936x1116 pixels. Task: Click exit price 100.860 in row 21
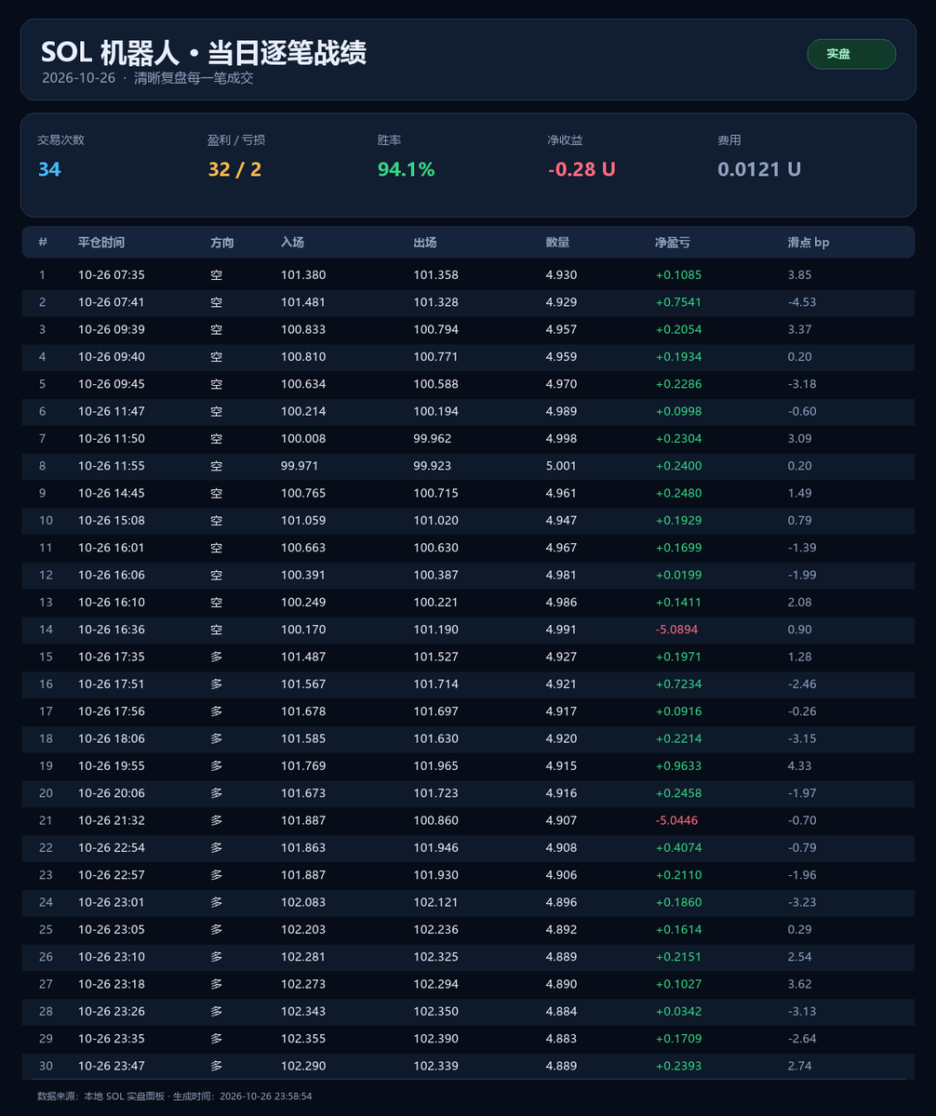435,820
